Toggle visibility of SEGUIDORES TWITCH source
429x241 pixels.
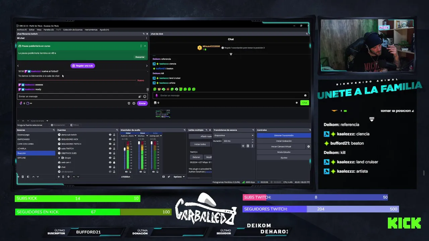[110, 144]
